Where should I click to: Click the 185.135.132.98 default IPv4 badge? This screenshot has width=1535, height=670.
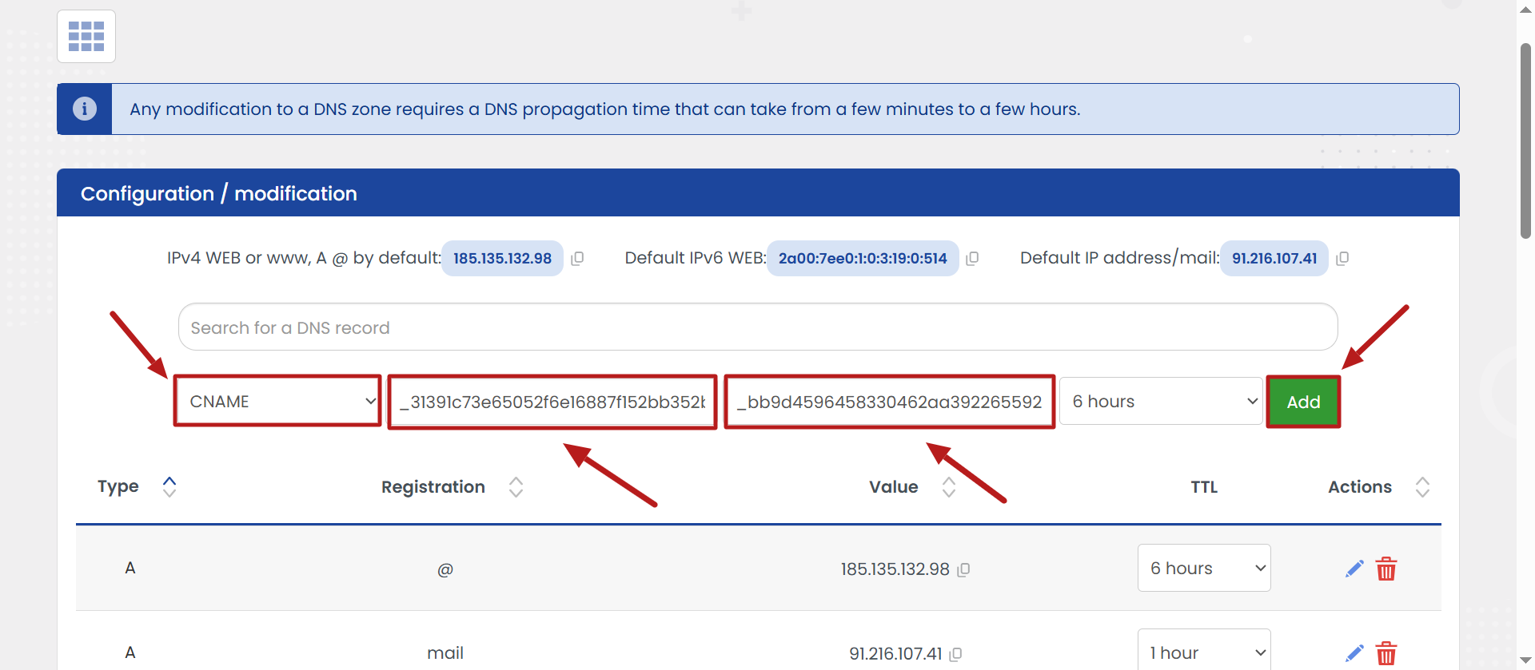(502, 258)
